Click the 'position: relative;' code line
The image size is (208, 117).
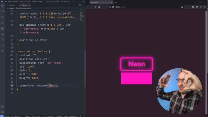click(x=34, y=40)
